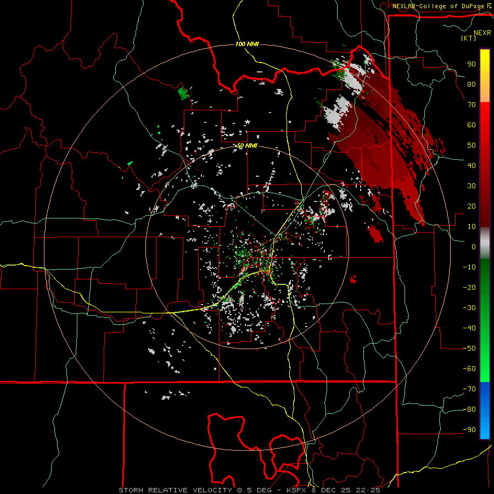Click the NEXR label above the color scale
494x494 pixels.
coord(482,33)
